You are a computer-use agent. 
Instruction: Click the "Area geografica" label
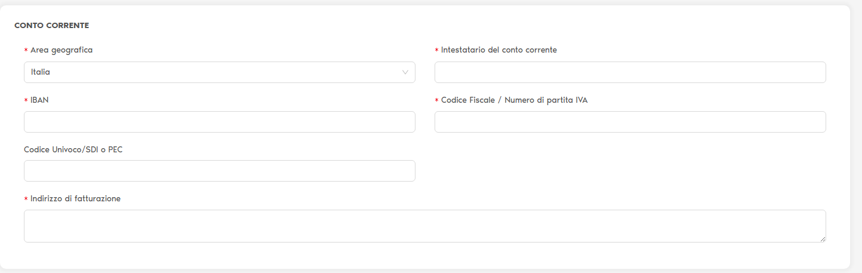coord(61,50)
